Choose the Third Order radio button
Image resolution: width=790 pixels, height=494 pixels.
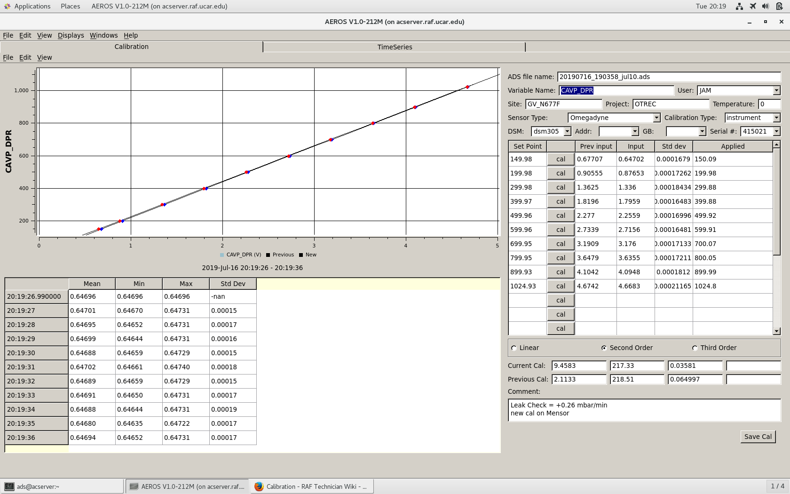tap(695, 348)
